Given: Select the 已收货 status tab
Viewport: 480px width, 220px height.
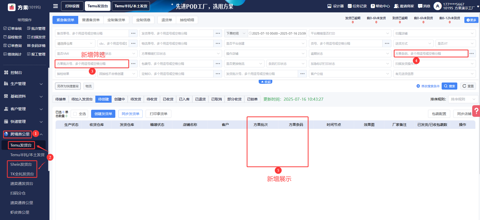Looking at the screenshot, I should 168,99.
